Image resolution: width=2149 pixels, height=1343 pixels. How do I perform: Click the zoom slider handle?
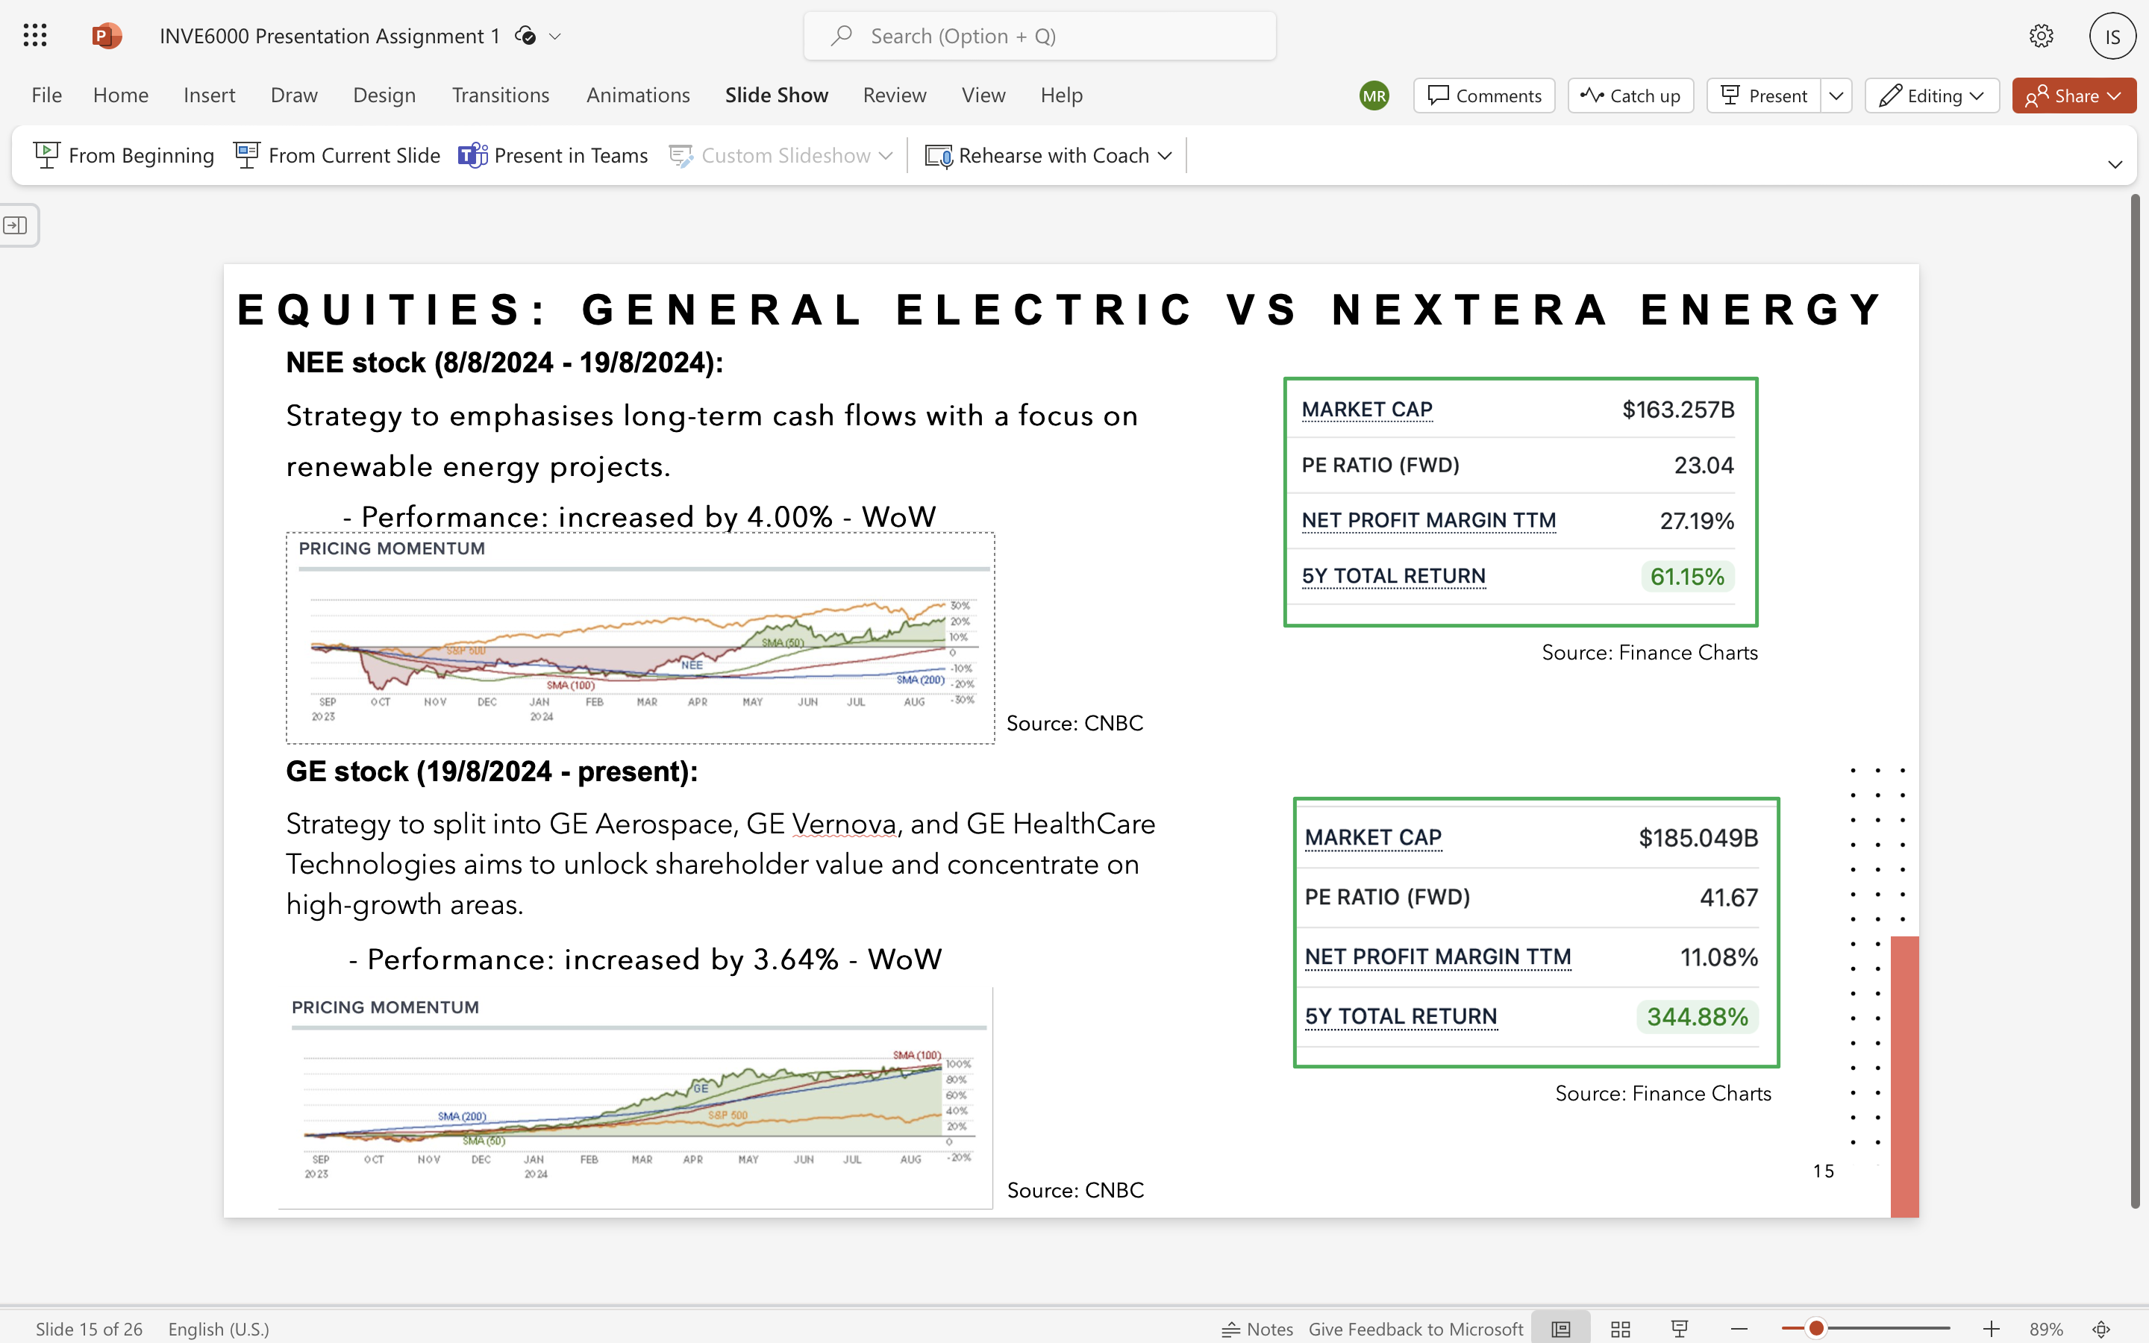(1817, 1329)
